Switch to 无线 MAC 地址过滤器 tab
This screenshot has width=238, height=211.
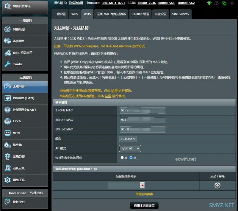pyautogui.click(x=111, y=14)
